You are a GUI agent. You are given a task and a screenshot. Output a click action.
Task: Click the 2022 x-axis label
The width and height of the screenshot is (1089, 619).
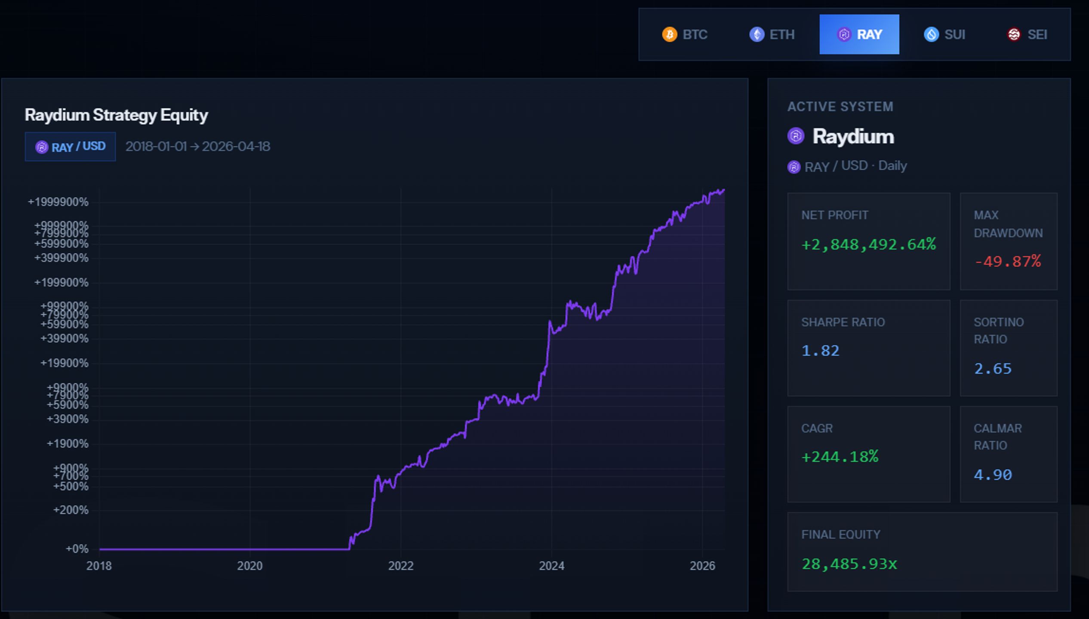401,566
